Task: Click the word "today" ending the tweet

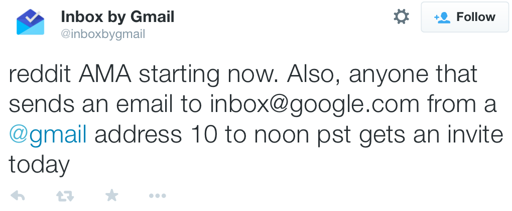Action: (39, 164)
